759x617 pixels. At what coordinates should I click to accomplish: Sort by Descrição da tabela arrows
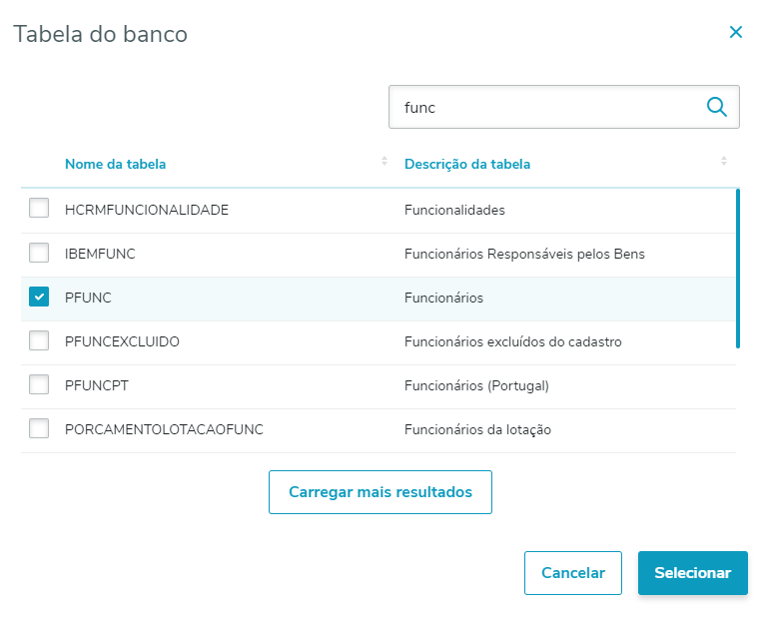coord(724,163)
